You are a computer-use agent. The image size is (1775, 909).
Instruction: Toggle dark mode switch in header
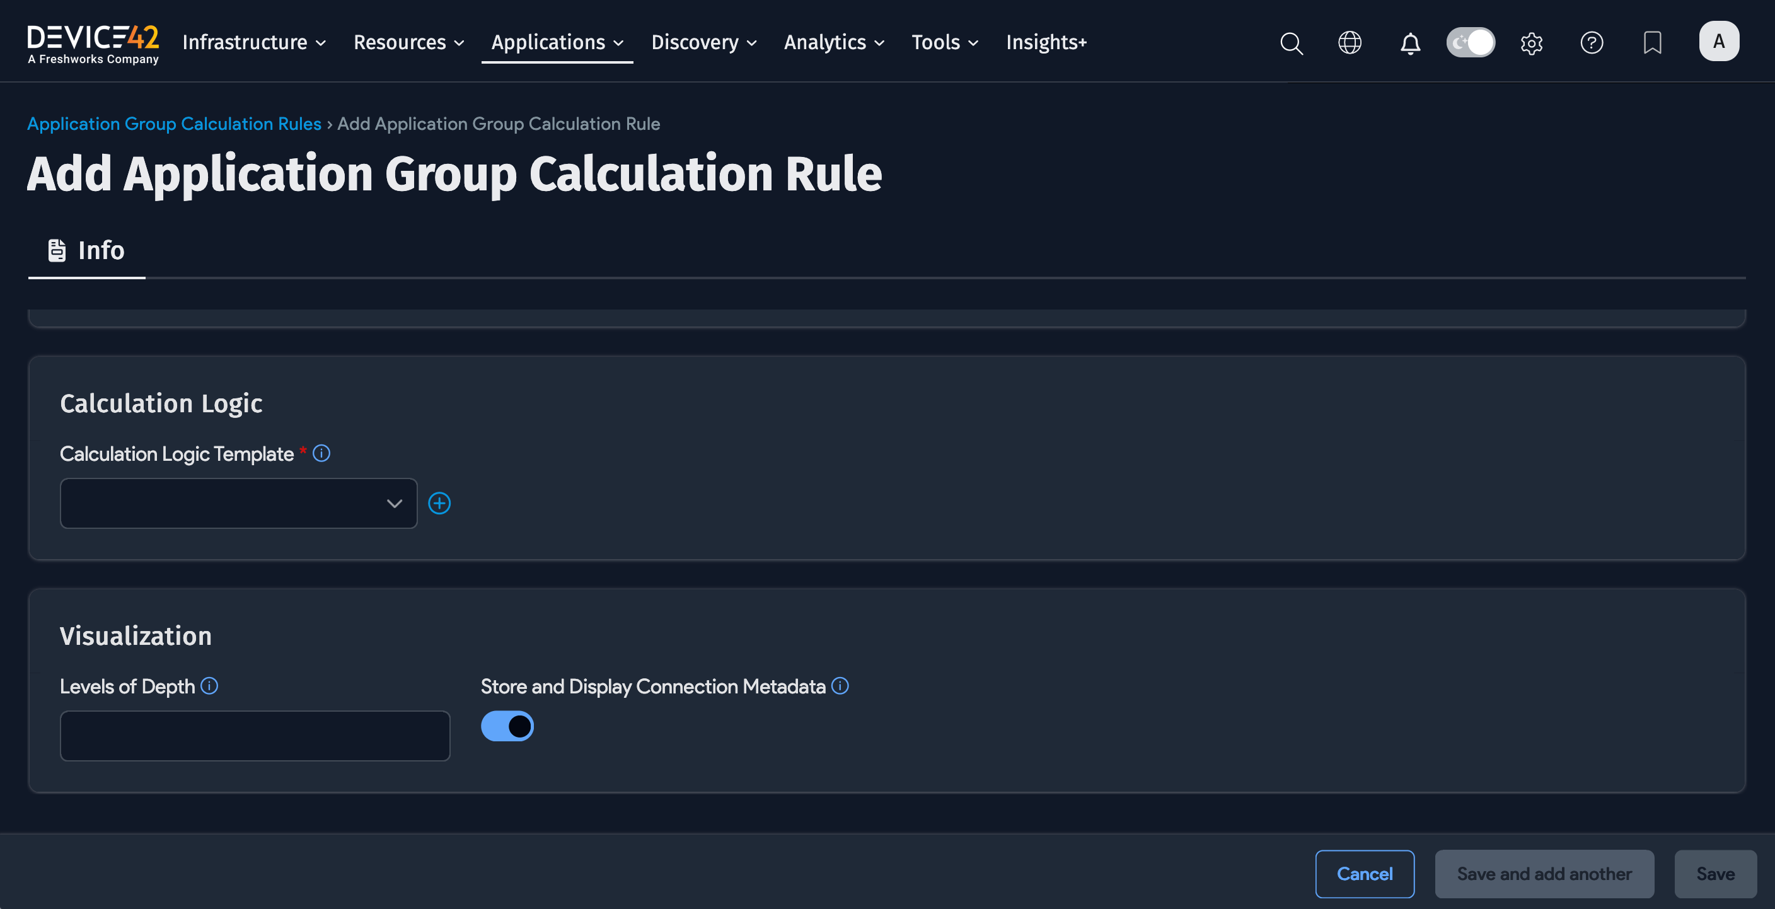tap(1471, 43)
